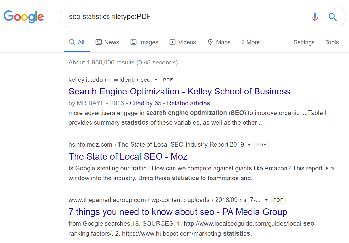
Task: Expand the thepamediagroup.com result dropdown arrow
Action: tap(266, 200)
